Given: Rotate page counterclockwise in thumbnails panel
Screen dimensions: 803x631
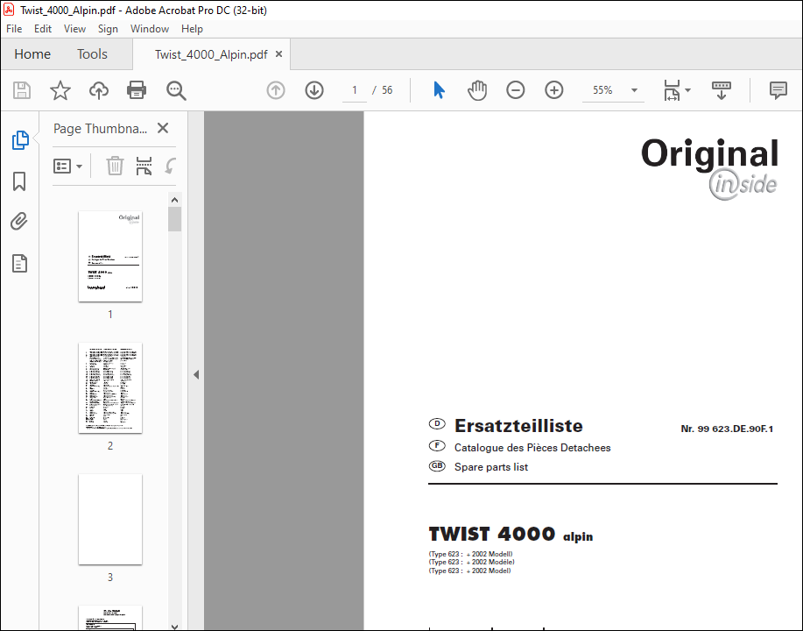Looking at the screenshot, I should [170, 167].
